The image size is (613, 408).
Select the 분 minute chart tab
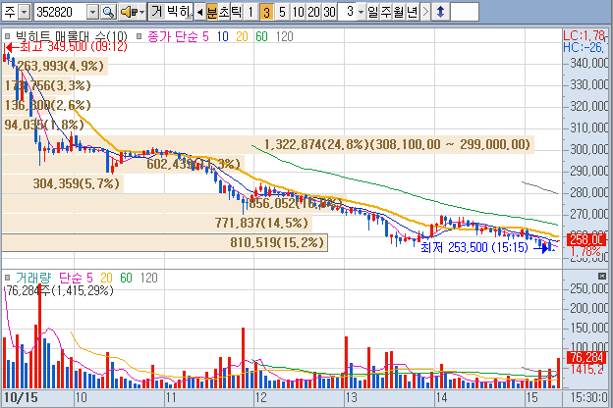pos(211,13)
